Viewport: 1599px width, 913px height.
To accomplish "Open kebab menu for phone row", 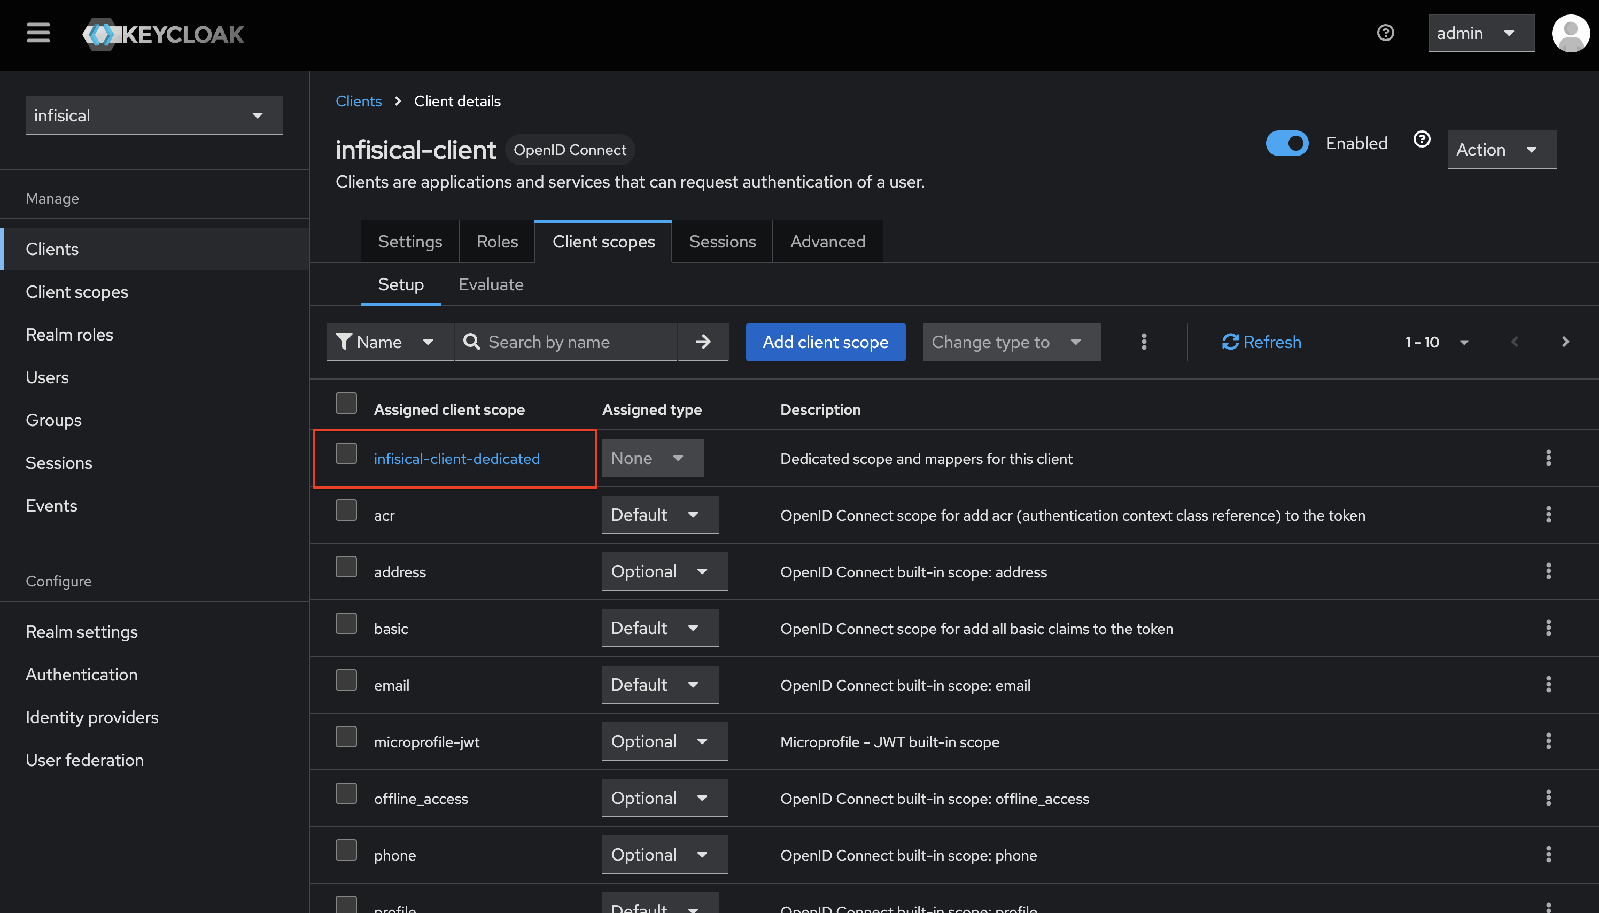I will pyautogui.click(x=1548, y=854).
